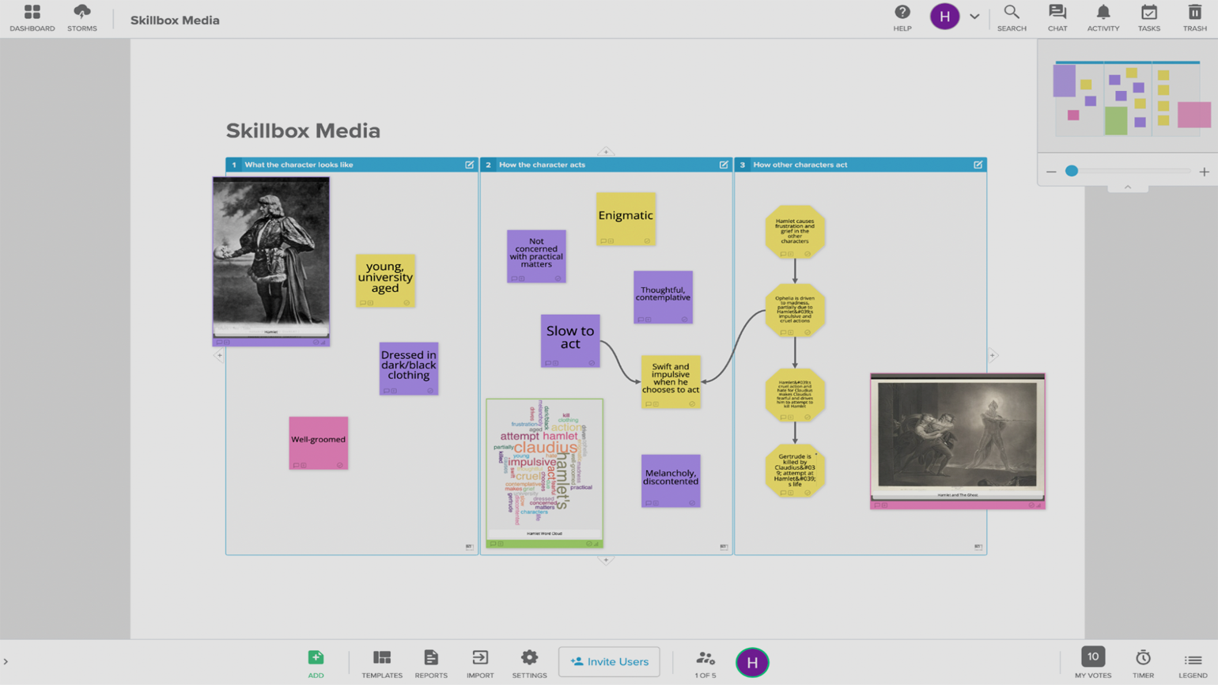Image resolution: width=1218 pixels, height=685 pixels.
Task: Expand the user account dropdown arrow
Action: (x=974, y=17)
